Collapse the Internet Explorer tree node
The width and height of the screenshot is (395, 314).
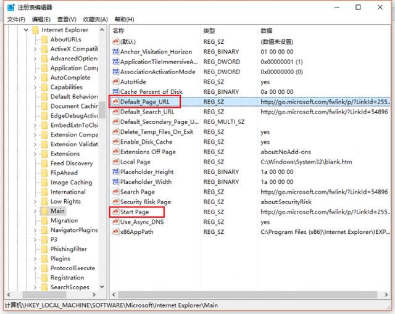pyautogui.click(x=26, y=30)
